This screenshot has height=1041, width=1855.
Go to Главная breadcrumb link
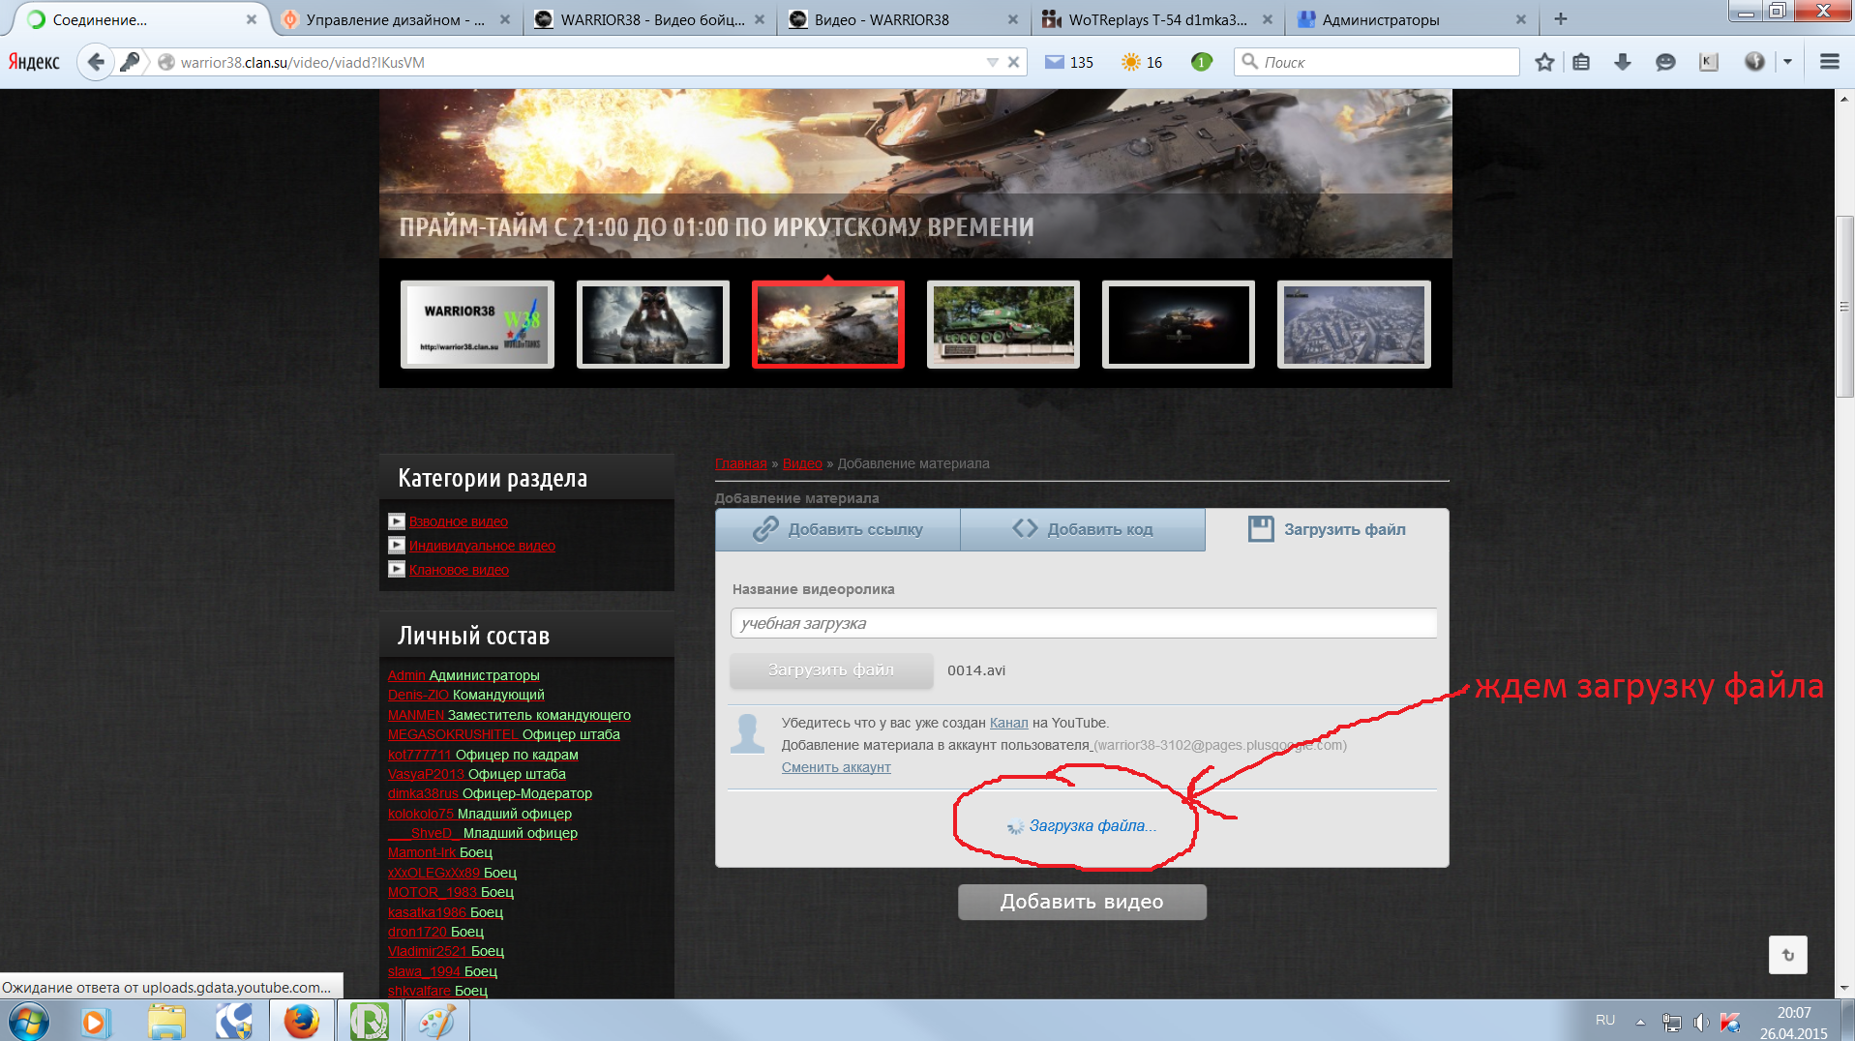point(740,463)
